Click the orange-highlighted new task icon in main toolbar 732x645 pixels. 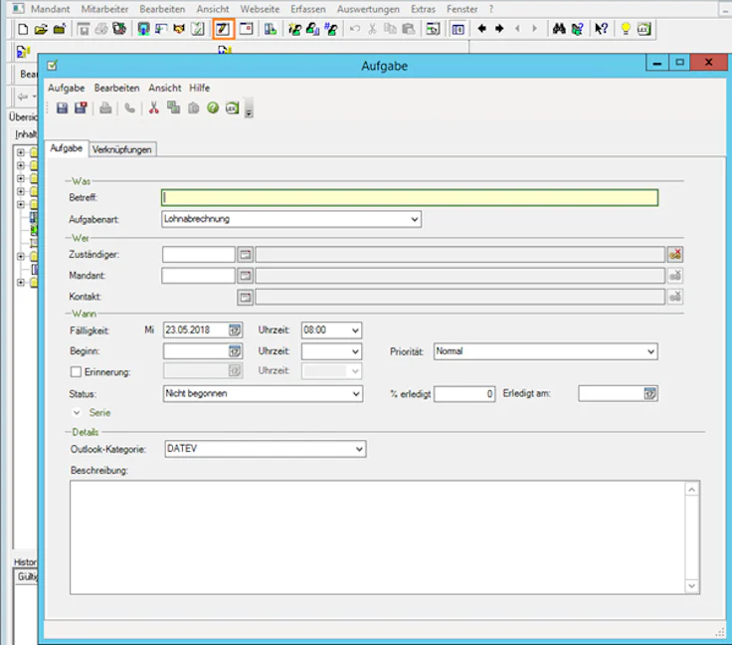[223, 29]
